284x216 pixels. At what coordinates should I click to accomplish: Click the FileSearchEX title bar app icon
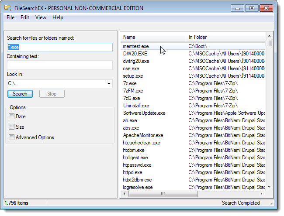(x=8, y=8)
